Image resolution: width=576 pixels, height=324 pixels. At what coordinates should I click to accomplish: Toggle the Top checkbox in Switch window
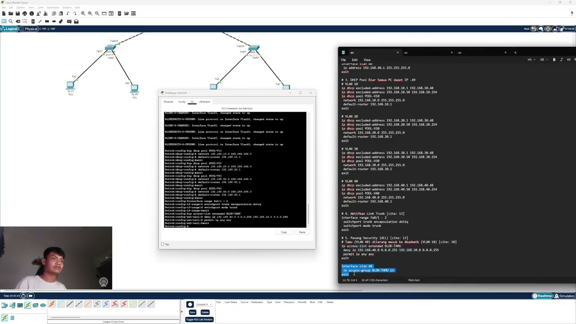click(162, 244)
